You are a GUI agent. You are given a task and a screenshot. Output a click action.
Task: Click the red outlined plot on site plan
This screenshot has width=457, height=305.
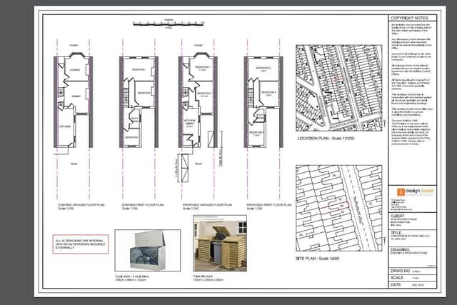coord(334,208)
